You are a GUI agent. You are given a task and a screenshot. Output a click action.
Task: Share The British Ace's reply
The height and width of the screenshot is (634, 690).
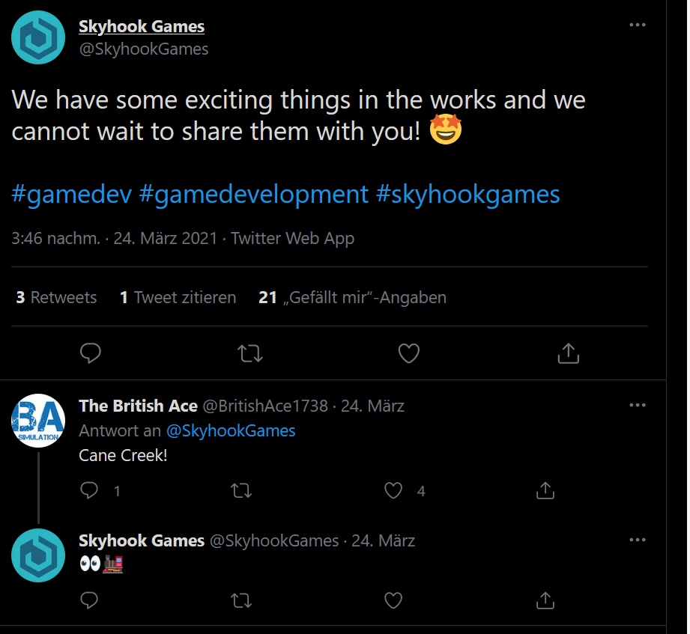(x=545, y=490)
